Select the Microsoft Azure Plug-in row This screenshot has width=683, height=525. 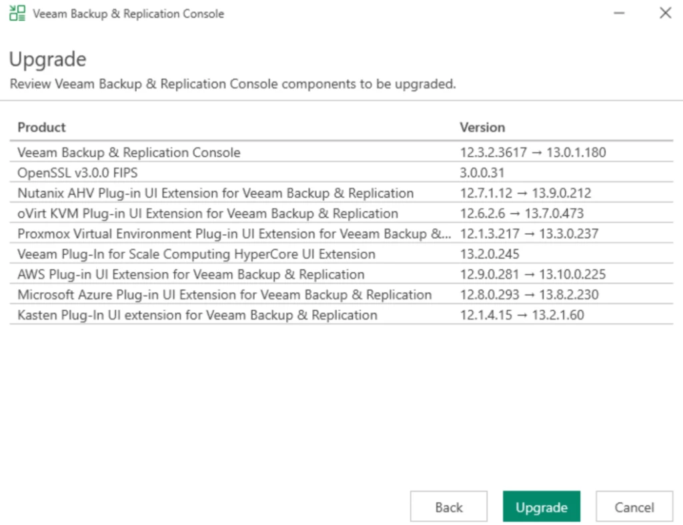point(224,295)
